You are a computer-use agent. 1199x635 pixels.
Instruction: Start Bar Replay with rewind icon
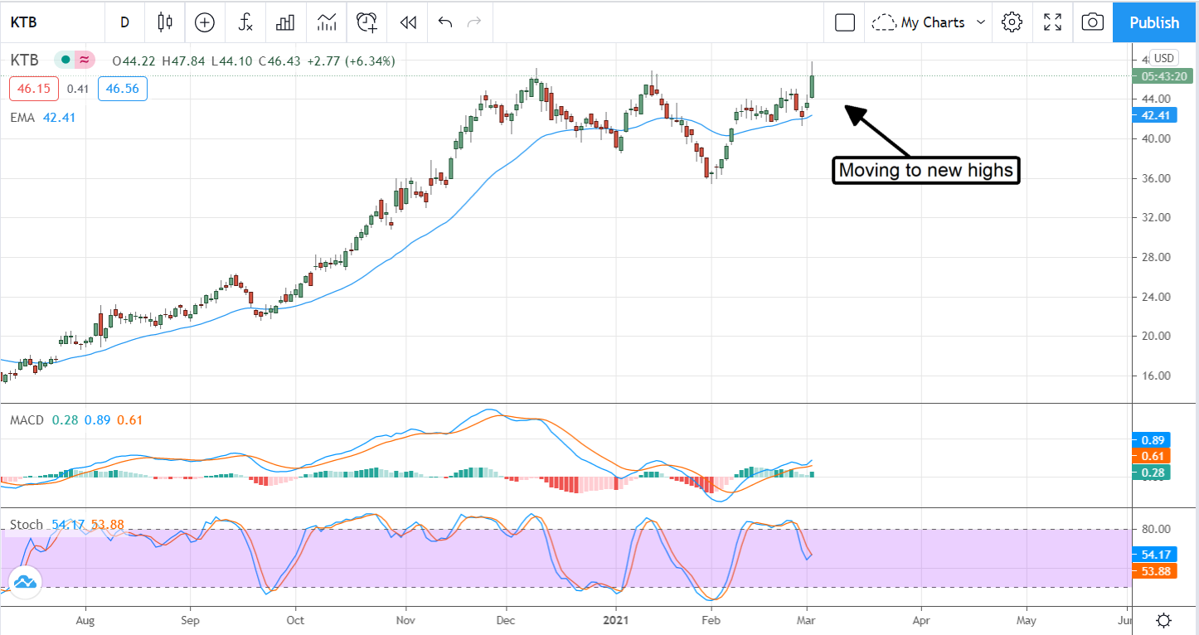[407, 22]
